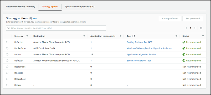Click Rehost strategy name
211x95 pixels.
click(18, 54)
